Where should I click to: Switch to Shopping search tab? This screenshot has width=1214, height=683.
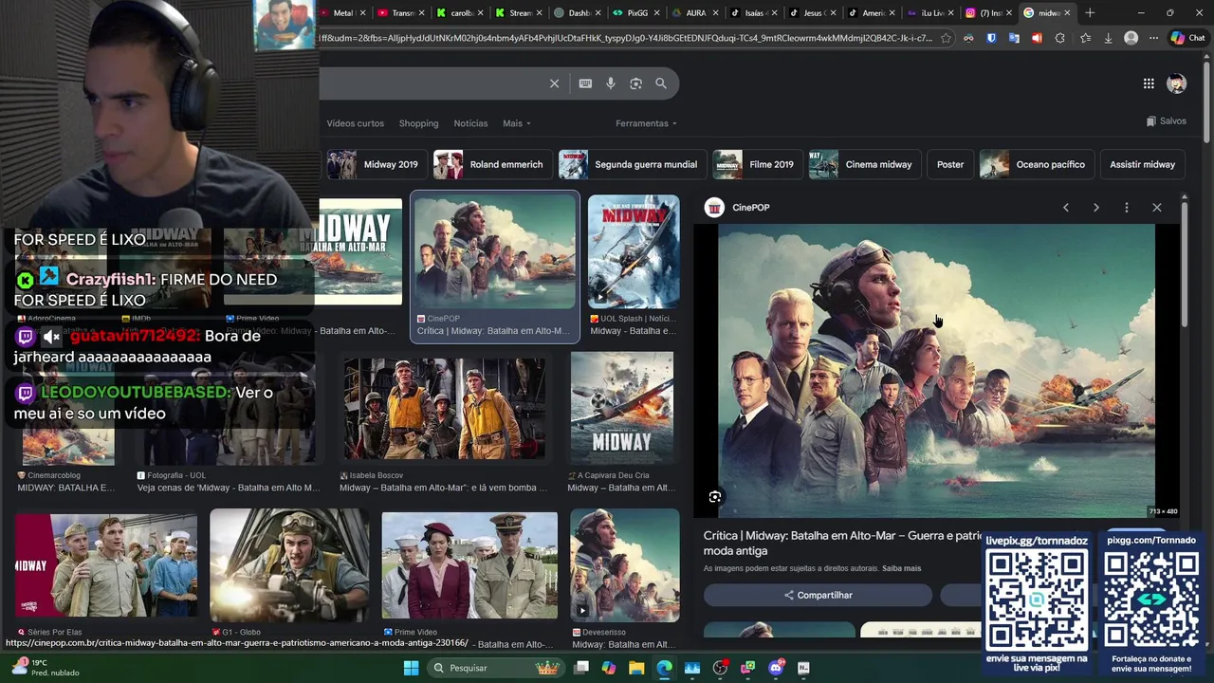[418, 123]
